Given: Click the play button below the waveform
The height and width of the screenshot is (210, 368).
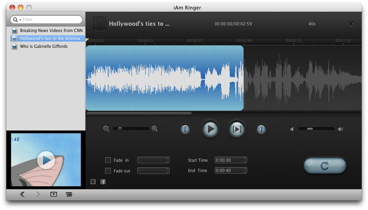Looking at the screenshot, I should tap(210, 129).
